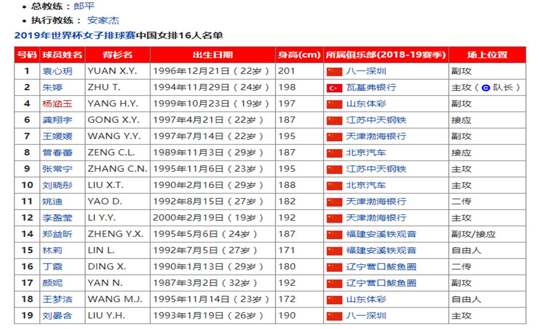Open player 朱婷 profile link
Screen dimensions: 539x329
53,87
